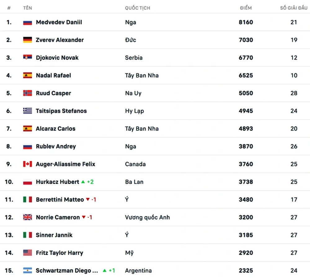Click the UK flag beside Norrie Cameron
Image resolution: width=310 pixels, height=279 pixels.
click(x=28, y=217)
